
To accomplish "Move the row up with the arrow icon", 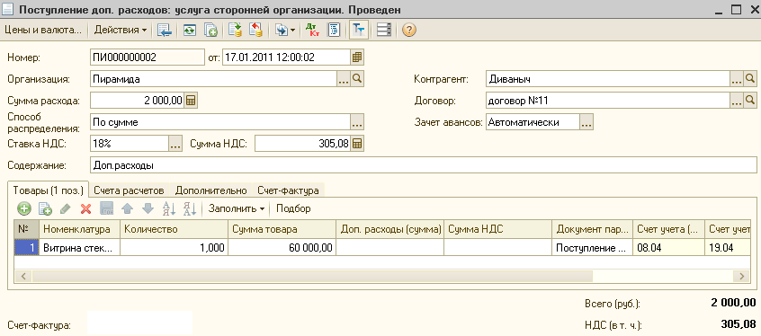I will 127,209.
